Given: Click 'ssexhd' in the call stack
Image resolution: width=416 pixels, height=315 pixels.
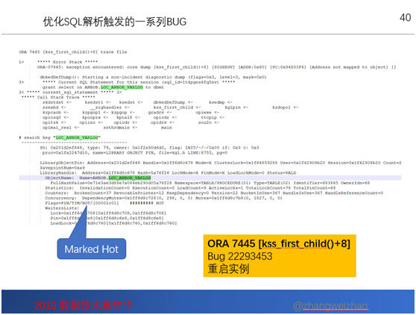Looking at the screenshot, I should [51, 107].
